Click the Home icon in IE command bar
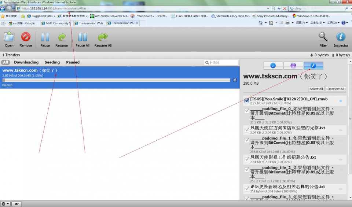This screenshot has height=207, width=352. (261, 23)
